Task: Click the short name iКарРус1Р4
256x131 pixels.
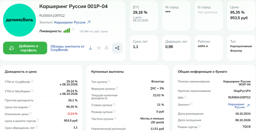Action: pos(242,91)
